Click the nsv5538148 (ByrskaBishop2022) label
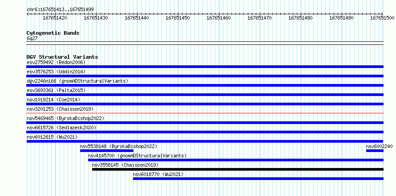 pyautogui.click(x=118, y=146)
